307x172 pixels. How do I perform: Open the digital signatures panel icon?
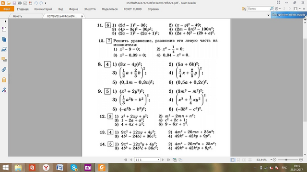coord(4,90)
